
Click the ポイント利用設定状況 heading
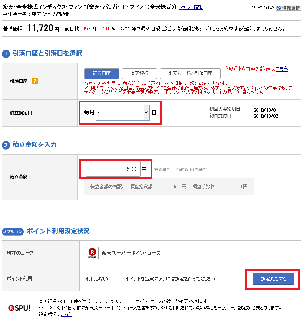tap(58, 231)
